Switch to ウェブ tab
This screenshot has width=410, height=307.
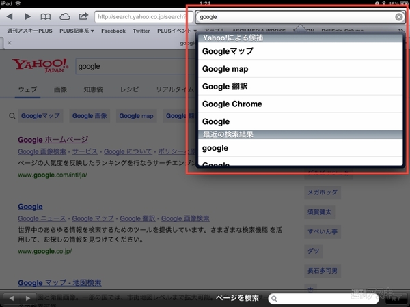pos(27,89)
